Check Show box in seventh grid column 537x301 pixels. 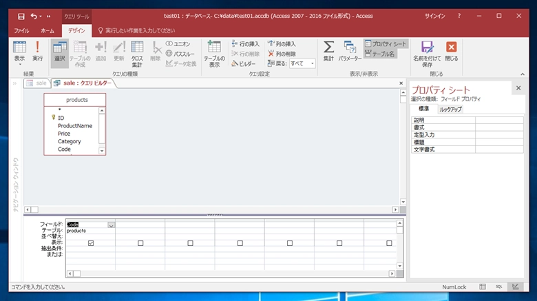(x=389, y=243)
